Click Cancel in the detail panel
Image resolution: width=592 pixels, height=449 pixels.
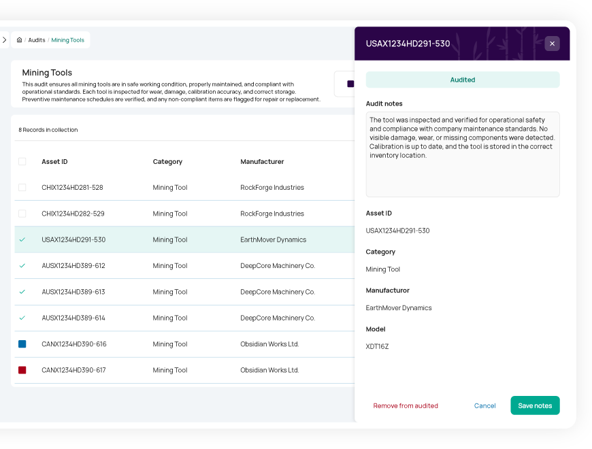tap(484, 405)
